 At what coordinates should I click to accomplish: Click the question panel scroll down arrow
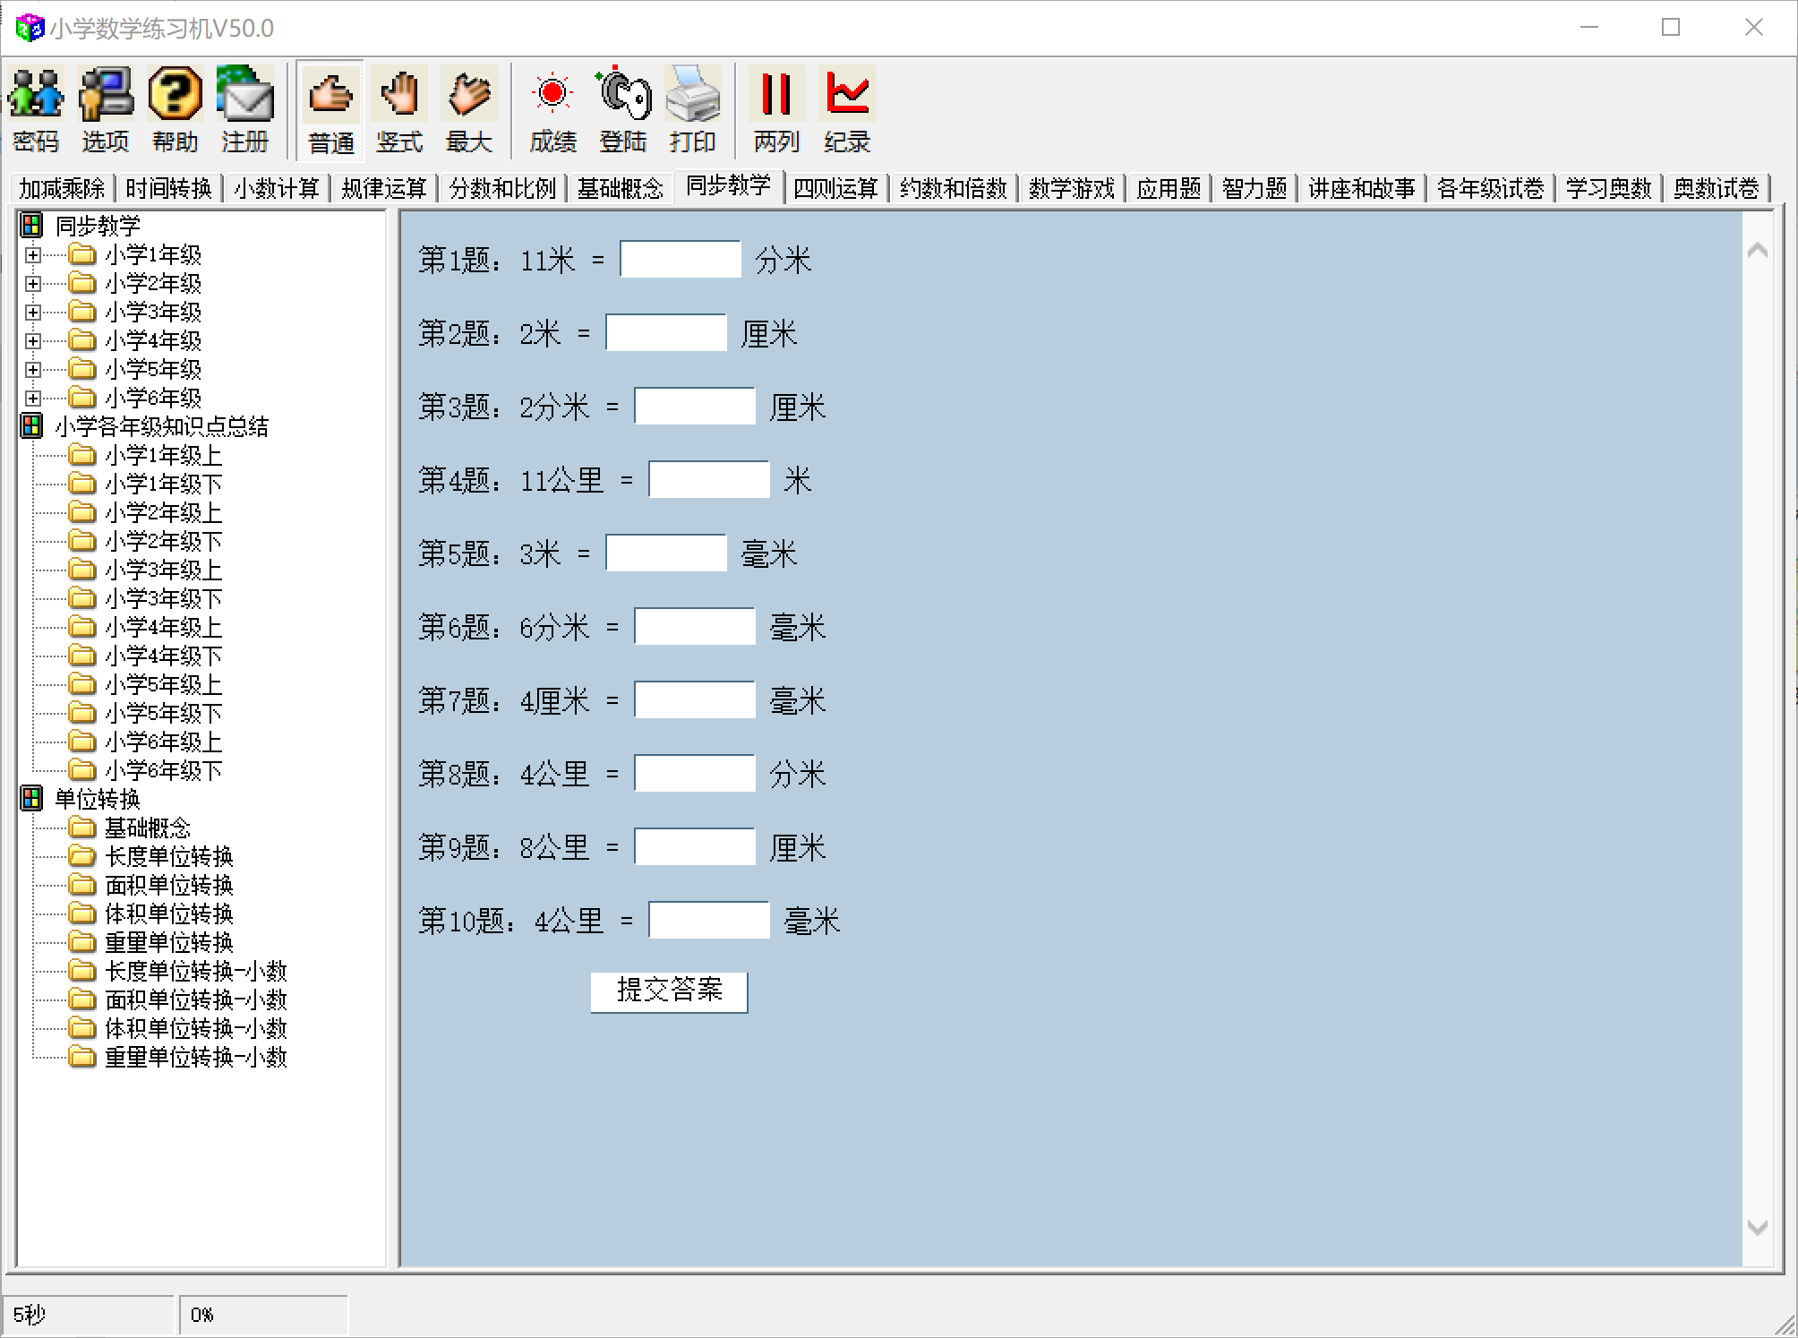pos(1758,1227)
